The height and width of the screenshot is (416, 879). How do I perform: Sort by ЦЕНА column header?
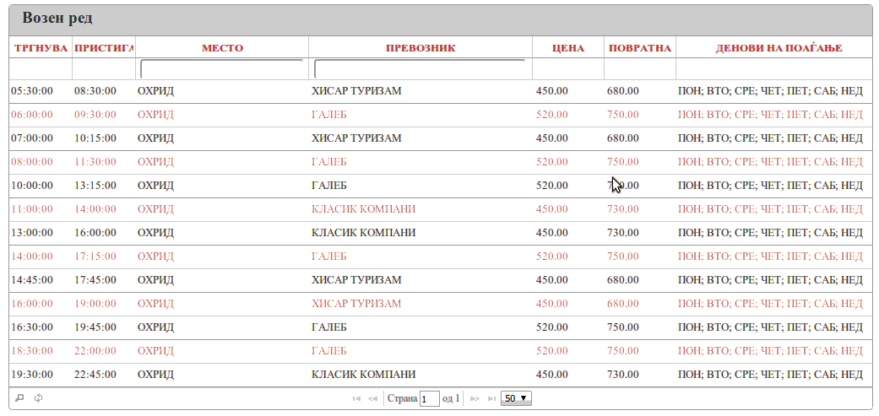(x=568, y=47)
